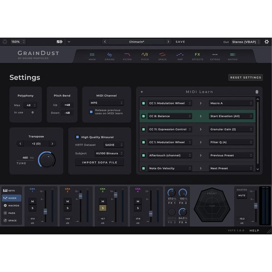
Task: Solo grain layer 2
Action: coord(68,208)
